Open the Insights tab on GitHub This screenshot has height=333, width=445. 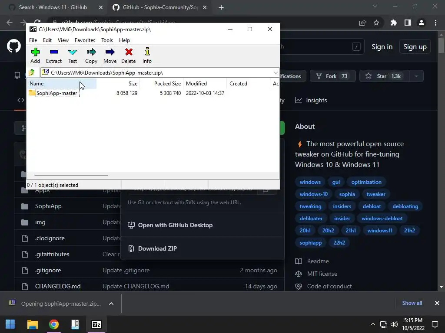[x=311, y=100]
